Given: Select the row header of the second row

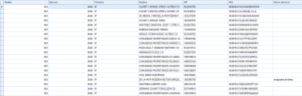Looking at the screenshot, I should (2, 11).
